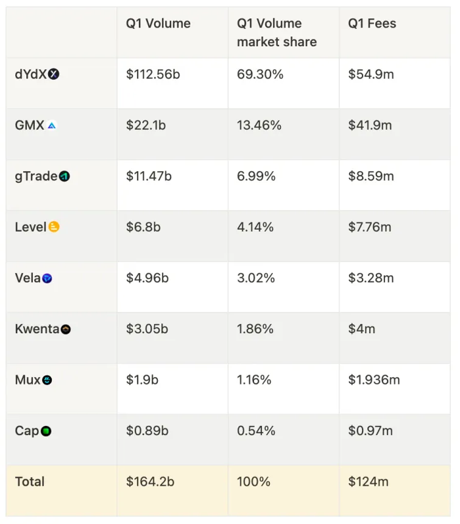The height and width of the screenshot is (524, 460).
Task: Click the dYdX logo icon
Action: pos(54,75)
